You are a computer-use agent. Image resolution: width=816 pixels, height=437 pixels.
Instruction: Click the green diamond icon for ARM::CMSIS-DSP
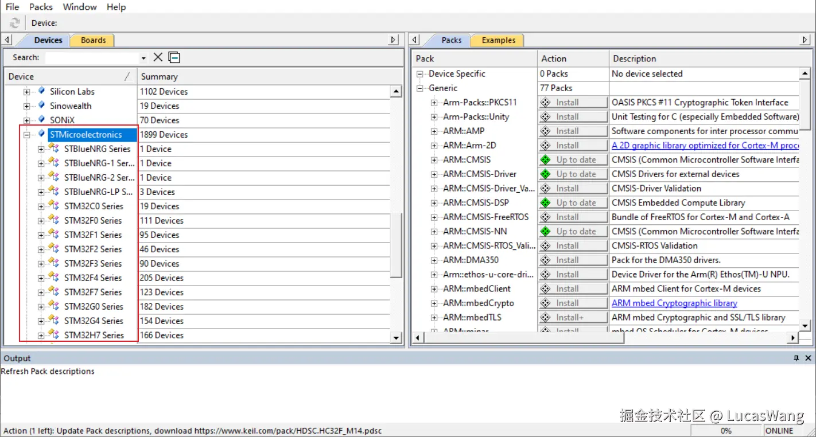[546, 203]
